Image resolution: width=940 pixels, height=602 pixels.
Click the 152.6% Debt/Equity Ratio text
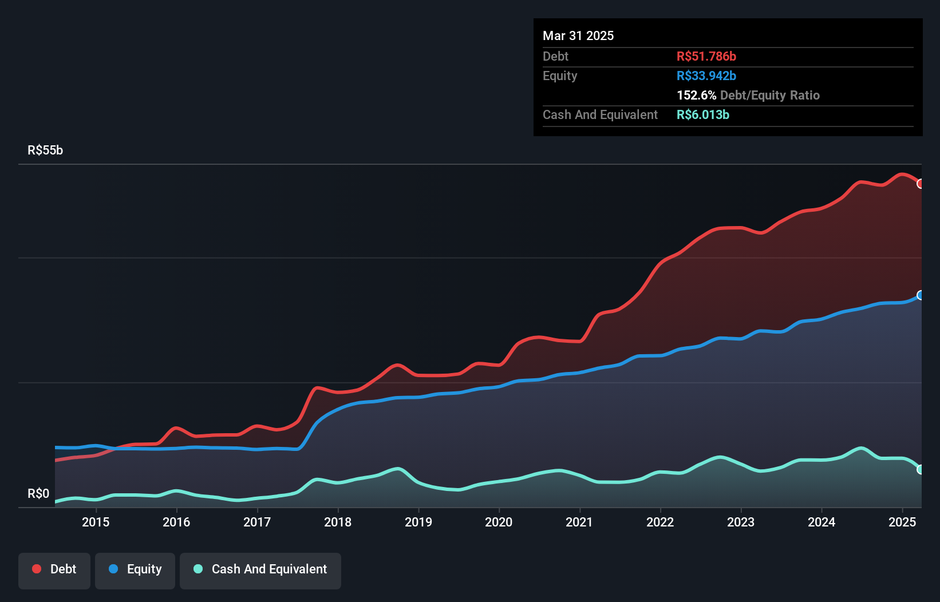(748, 95)
